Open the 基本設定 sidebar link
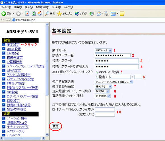This screenshot has width=165, height=141. pos(13,45)
